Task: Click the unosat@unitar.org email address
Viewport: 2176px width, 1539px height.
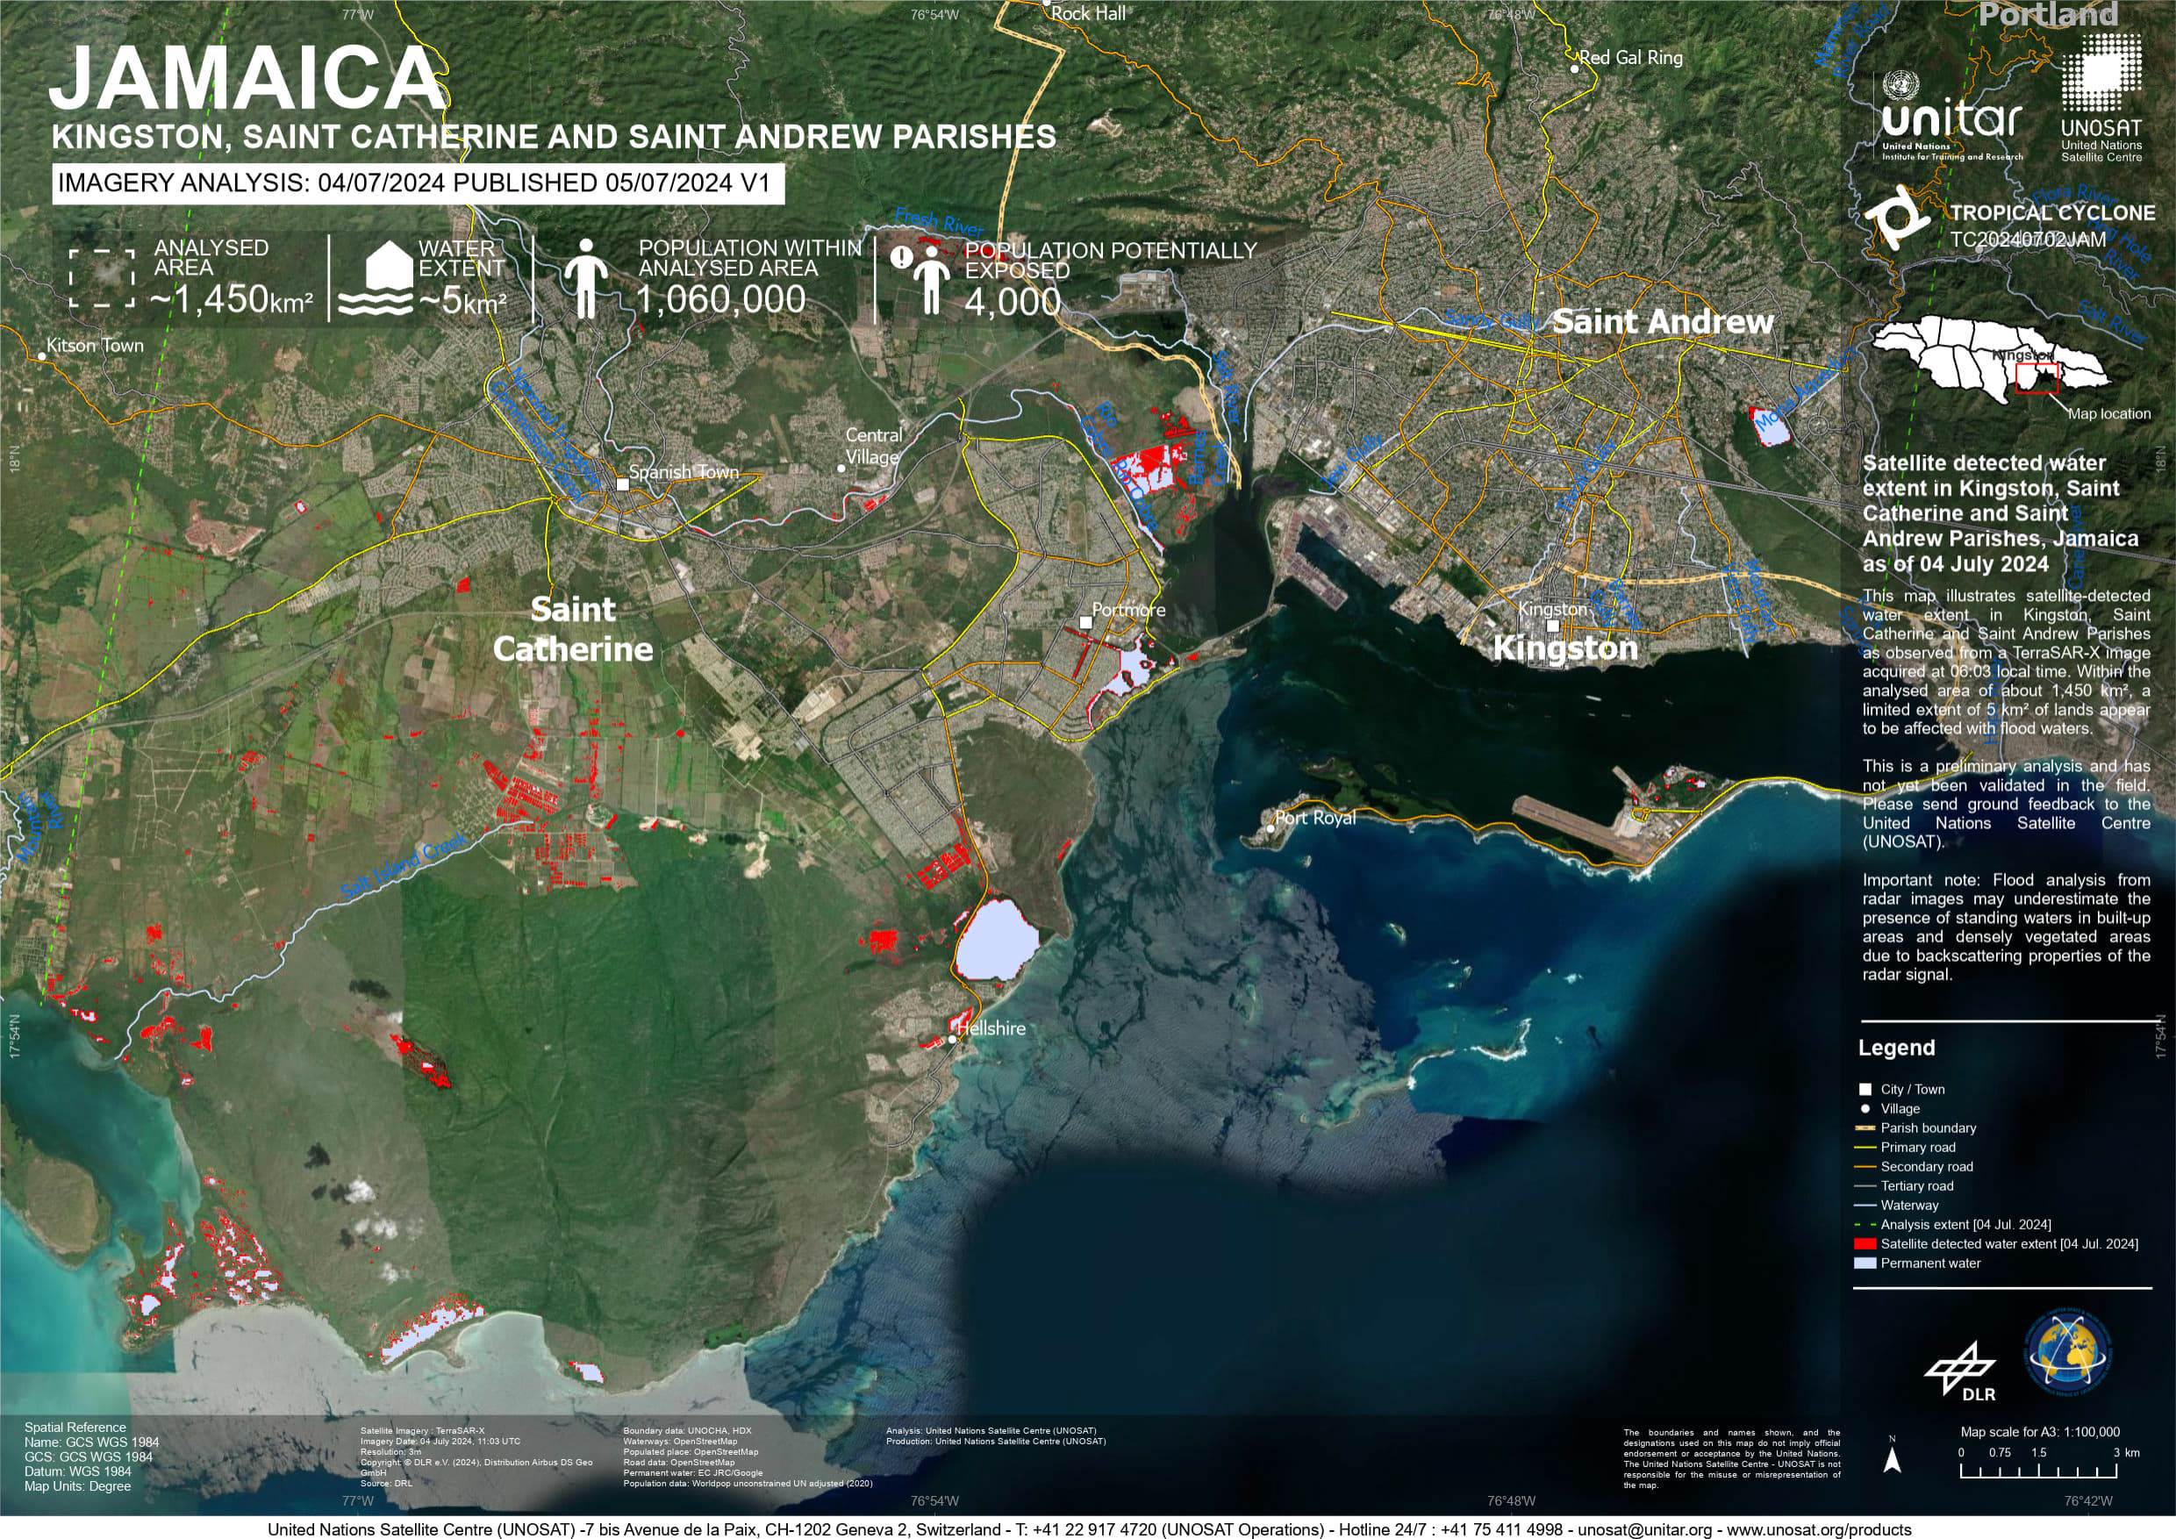Action: coord(1644,1529)
